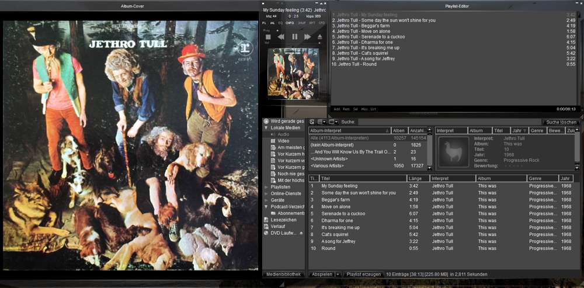Toggle shuffle (SHUF) mode
The image size is (584, 288).
[x=302, y=23]
